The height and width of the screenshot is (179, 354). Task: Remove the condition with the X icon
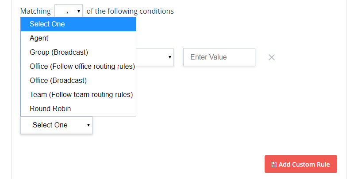tap(272, 57)
